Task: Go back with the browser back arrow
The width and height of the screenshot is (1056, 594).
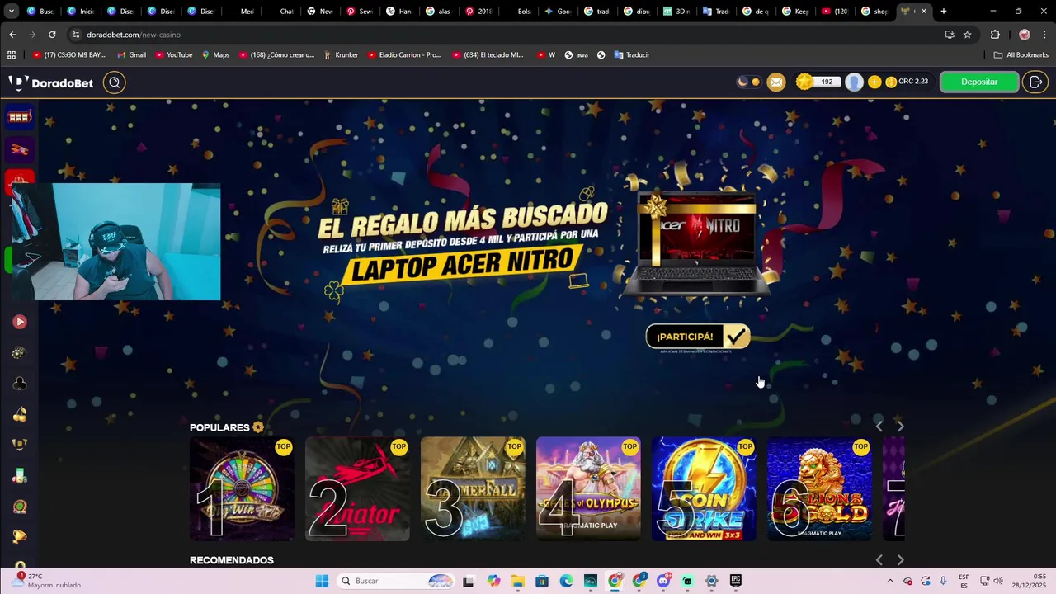Action: [12, 35]
